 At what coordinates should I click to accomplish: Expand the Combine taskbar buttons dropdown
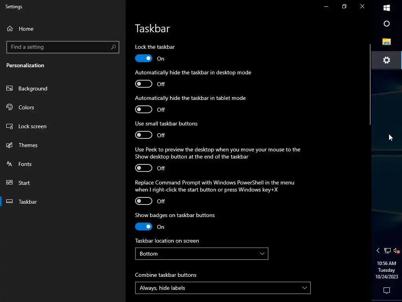[223, 288]
